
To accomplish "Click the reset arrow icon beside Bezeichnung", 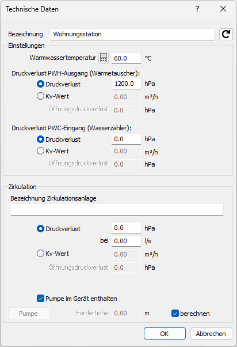I will (225, 35).
